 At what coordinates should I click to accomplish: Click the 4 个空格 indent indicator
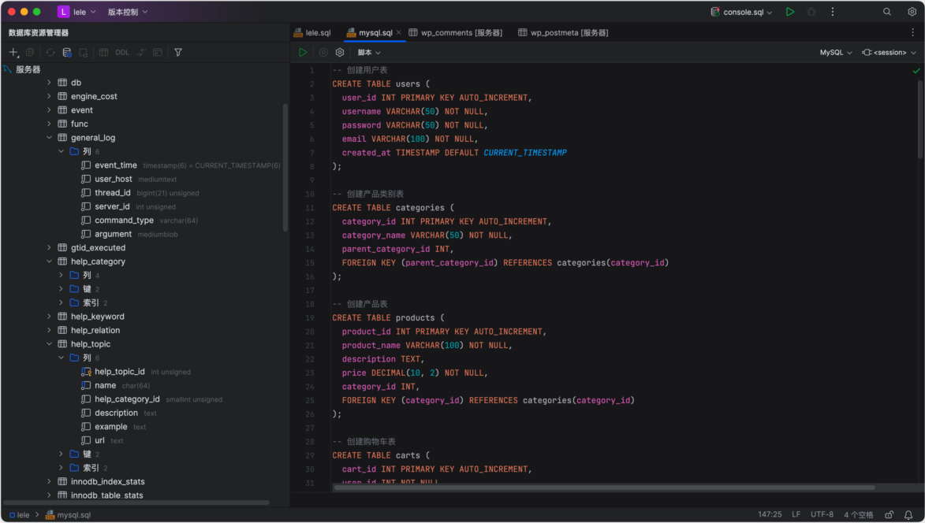click(858, 515)
